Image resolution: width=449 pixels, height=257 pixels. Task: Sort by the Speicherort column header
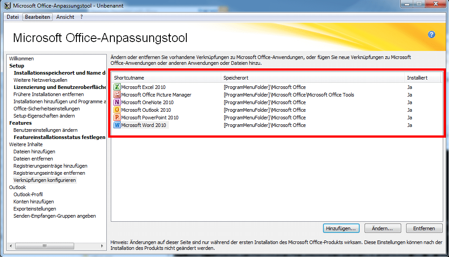(313, 78)
